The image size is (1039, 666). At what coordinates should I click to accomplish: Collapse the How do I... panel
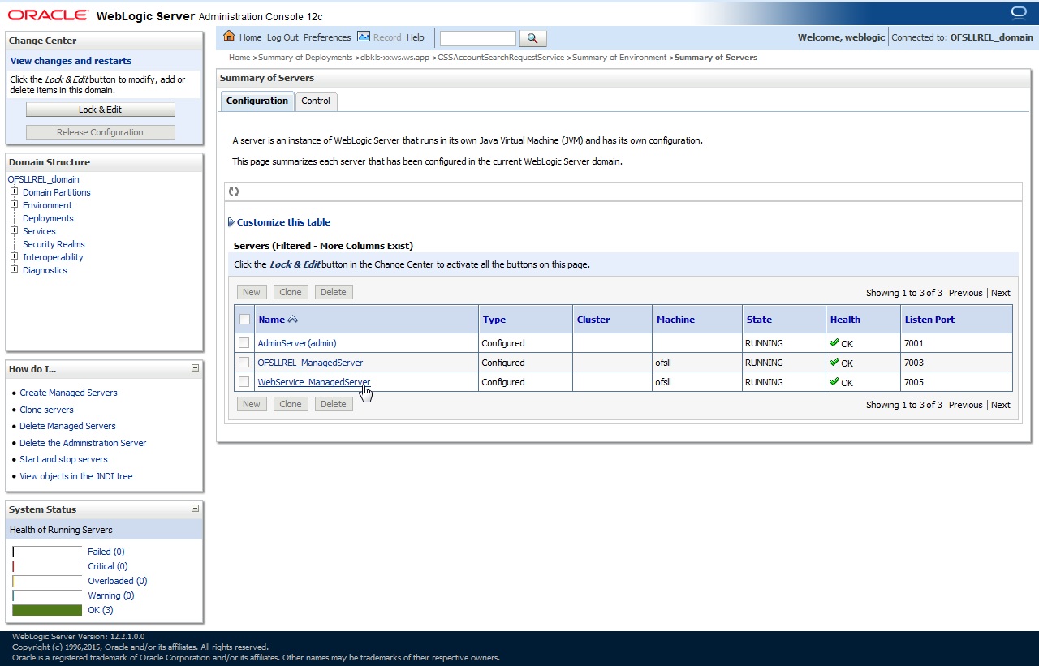195,368
